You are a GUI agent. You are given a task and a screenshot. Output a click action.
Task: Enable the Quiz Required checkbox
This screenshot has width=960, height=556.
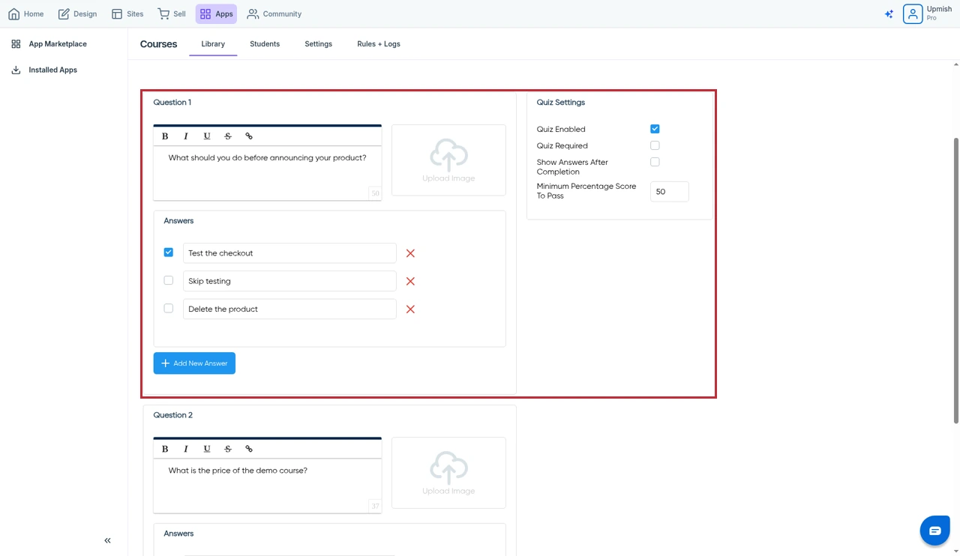(655, 145)
